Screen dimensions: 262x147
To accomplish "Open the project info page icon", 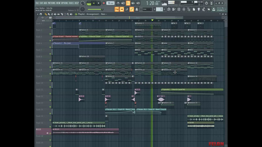I will coord(194,9).
